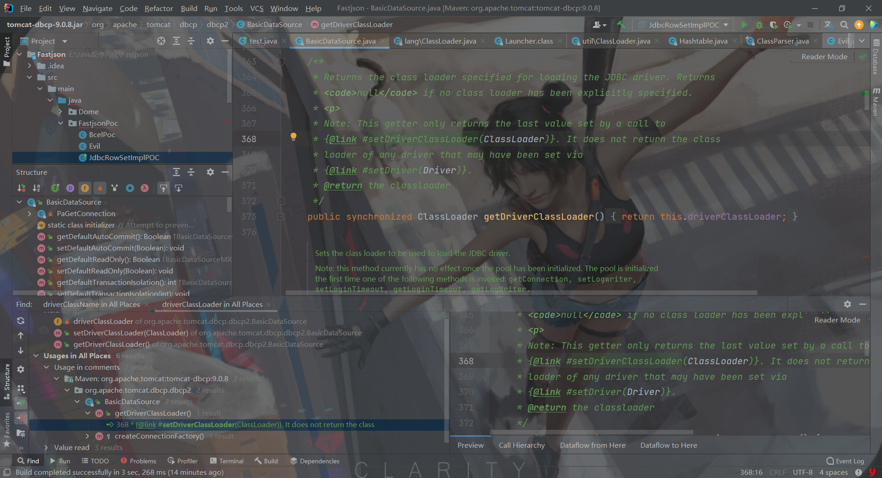Toggle Show Fields filter in Structure
The width and height of the screenshot is (882, 478).
pos(85,188)
